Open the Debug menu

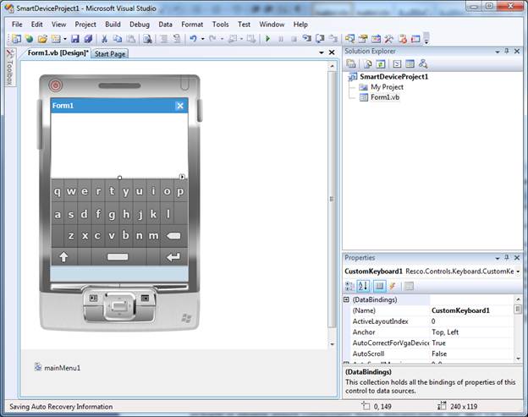pyautogui.click(x=140, y=25)
